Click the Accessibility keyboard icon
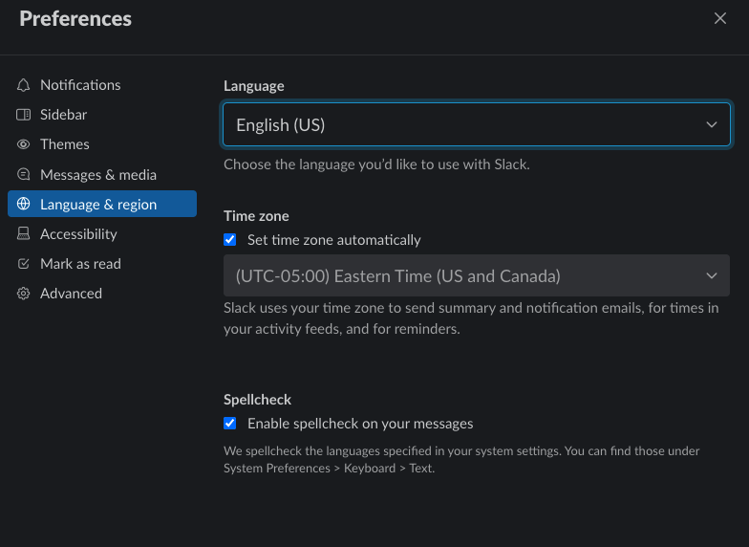 tap(23, 233)
